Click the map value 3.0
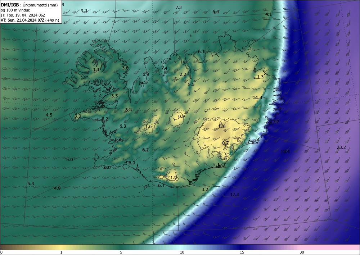360x255 pixels. point(78,116)
